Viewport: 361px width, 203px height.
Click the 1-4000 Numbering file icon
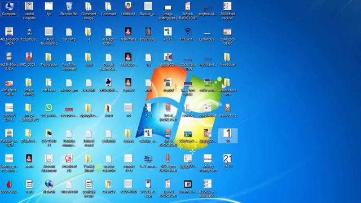49,36
